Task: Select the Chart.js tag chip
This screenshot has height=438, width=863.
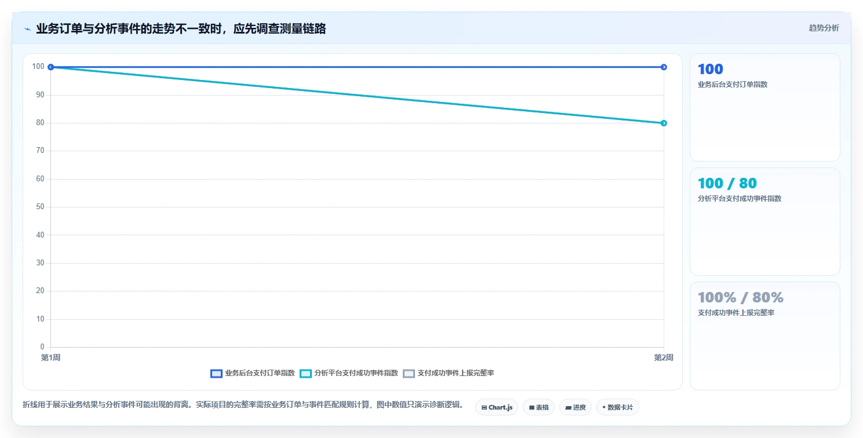Action: point(497,407)
